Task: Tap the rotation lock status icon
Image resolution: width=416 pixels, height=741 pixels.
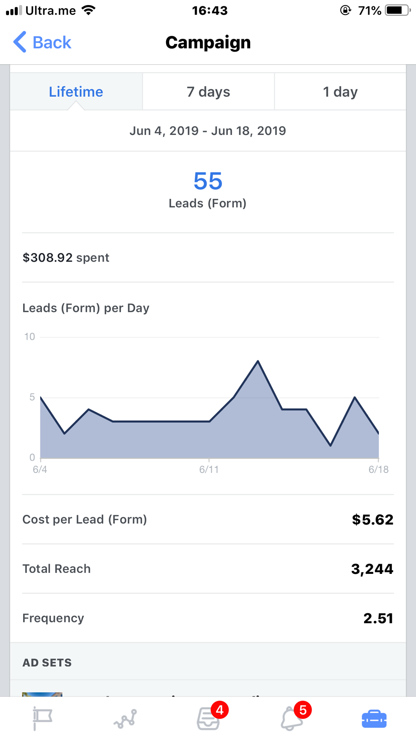Action: pos(345,10)
